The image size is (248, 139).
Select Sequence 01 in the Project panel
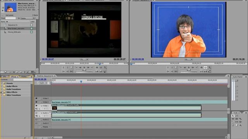click(x=13, y=25)
